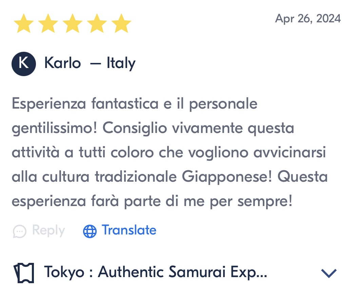
Task: Click the fifth yellow rating star
Action: 121,23
